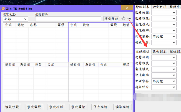
Task: Switch to the 能源中 tab
Action: point(175,7)
